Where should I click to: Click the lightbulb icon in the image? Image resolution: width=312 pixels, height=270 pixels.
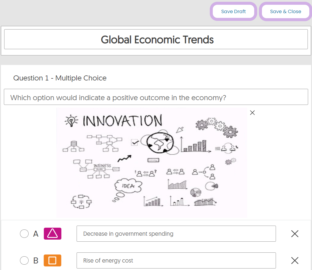[x=72, y=120]
